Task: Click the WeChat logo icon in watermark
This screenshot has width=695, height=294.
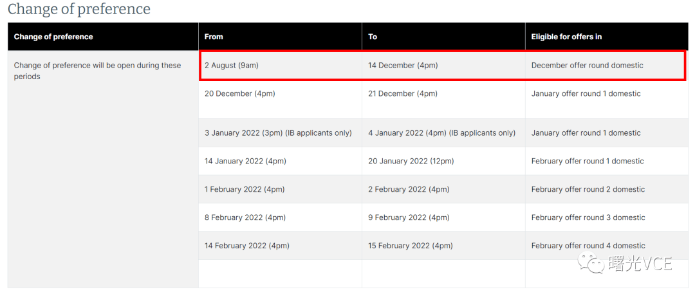Action: pyautogui.click(x=590, y=263)
